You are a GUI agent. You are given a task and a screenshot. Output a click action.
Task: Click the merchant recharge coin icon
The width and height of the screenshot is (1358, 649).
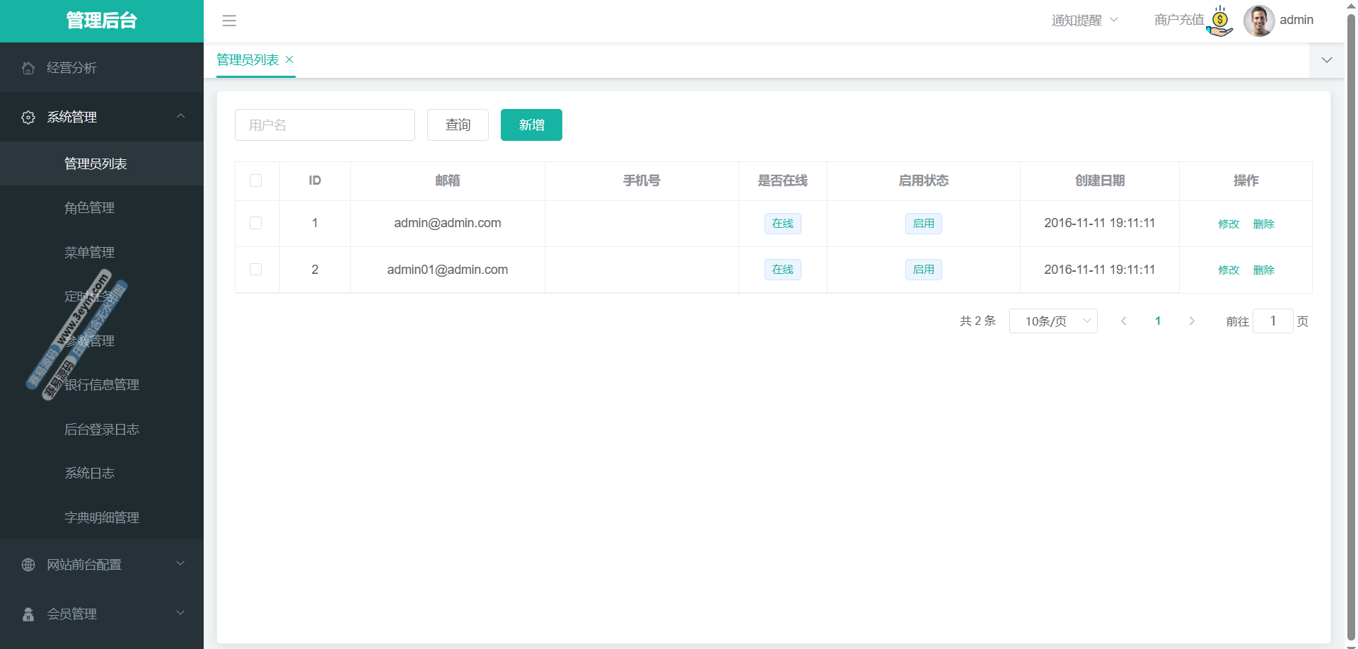point(1220,21)
